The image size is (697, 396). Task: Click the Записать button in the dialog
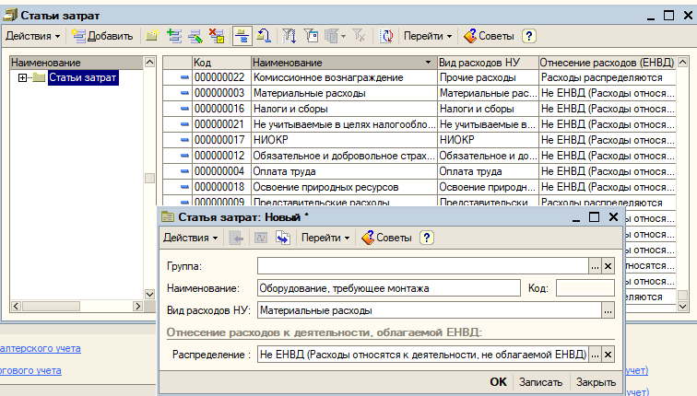[x=540, y=382]
